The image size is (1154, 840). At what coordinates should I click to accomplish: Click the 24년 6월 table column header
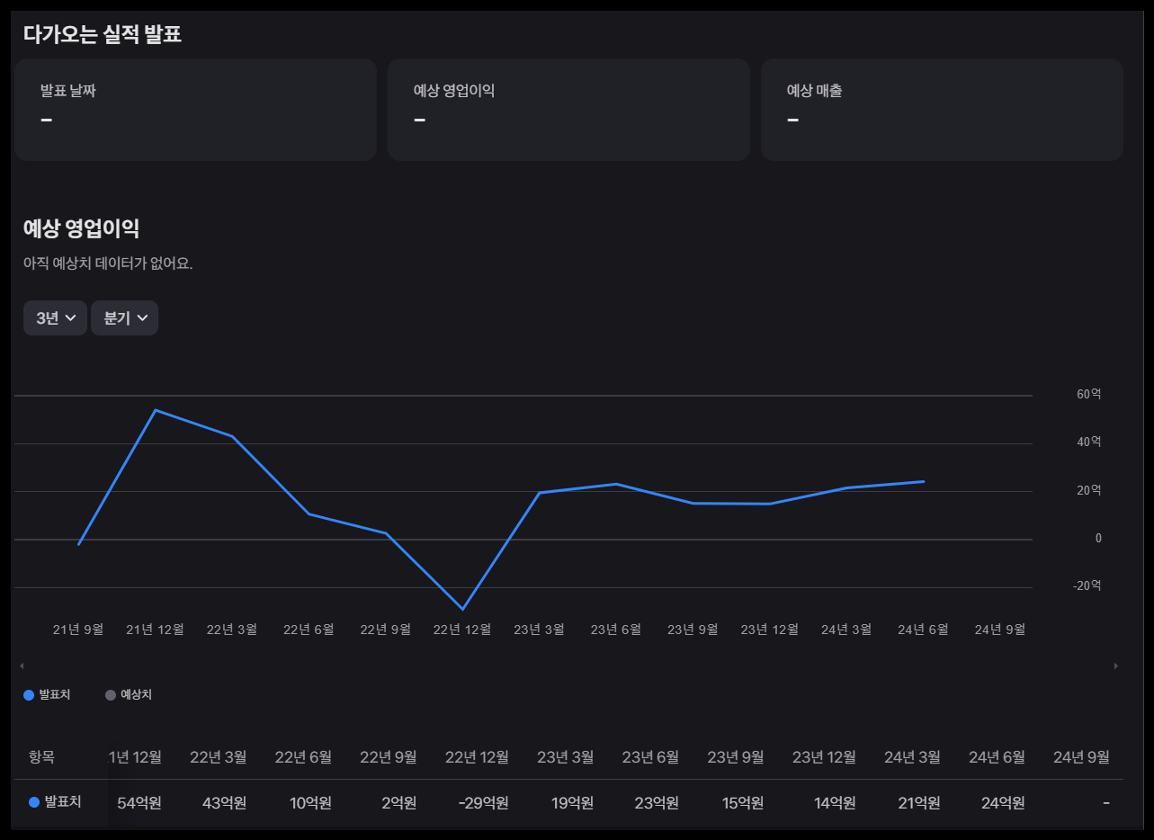click(997, 757)
